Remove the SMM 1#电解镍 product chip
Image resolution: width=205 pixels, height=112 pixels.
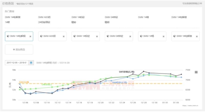point(197,36)
